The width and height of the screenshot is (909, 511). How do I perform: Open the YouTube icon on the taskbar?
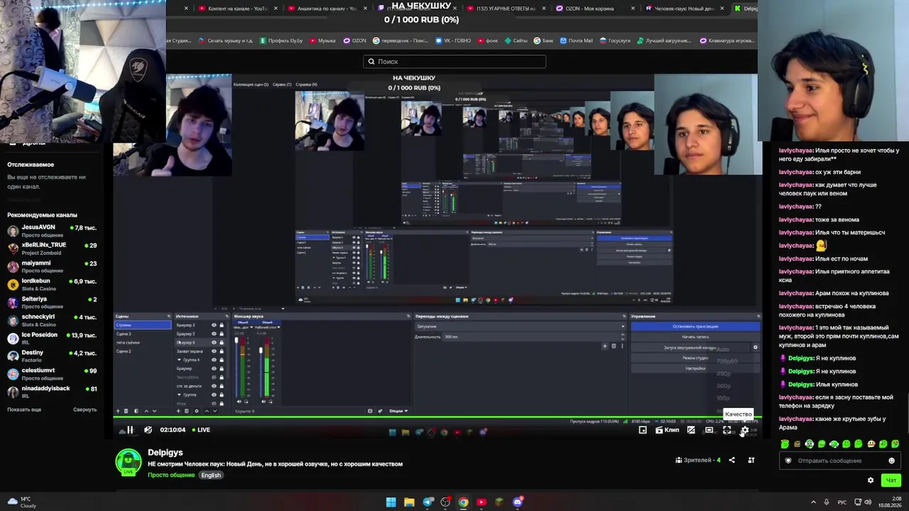481,502
